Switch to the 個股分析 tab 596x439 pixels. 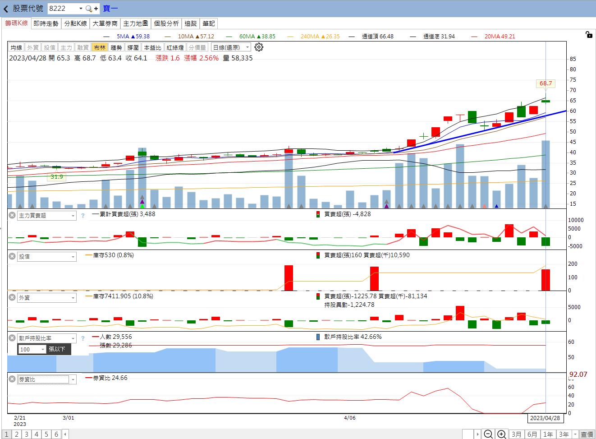coord(166,23)
